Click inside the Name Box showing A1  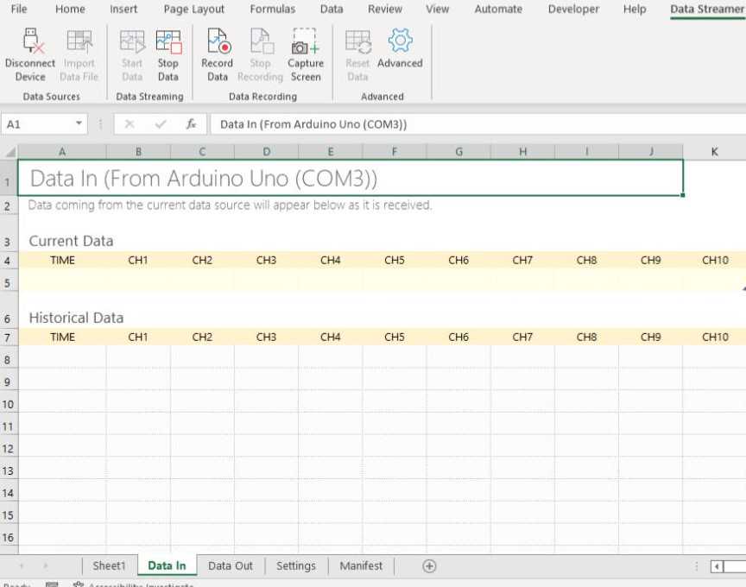coord(38,124)
